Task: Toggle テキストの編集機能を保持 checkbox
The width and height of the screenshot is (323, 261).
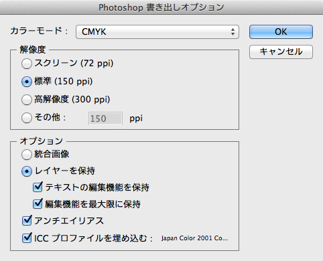Action: 38,187
